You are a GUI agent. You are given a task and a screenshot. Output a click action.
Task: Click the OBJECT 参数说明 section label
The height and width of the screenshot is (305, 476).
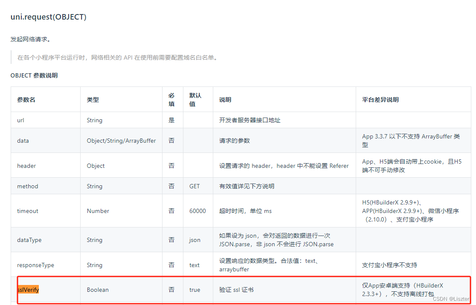tap(35, 75)
